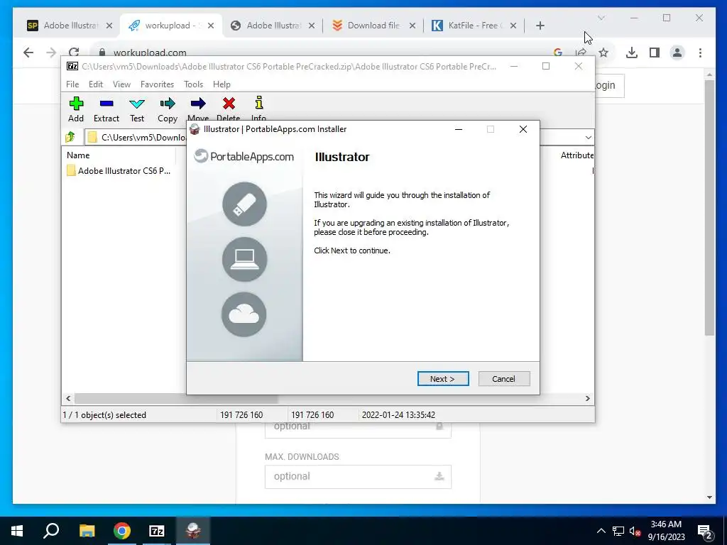Go back in Chrome browser
This screenshot has height=545, width=727.
[28, 53]
